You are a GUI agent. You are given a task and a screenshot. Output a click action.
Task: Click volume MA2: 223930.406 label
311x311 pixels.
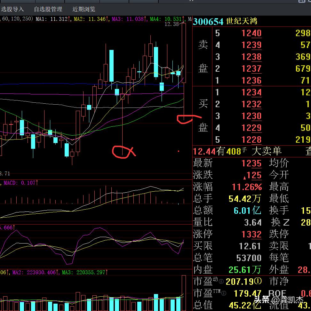pos(35,272)
